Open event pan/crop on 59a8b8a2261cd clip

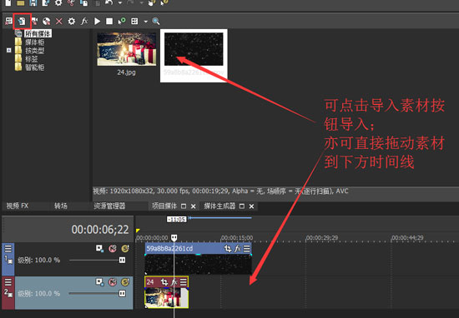(228, 249)
